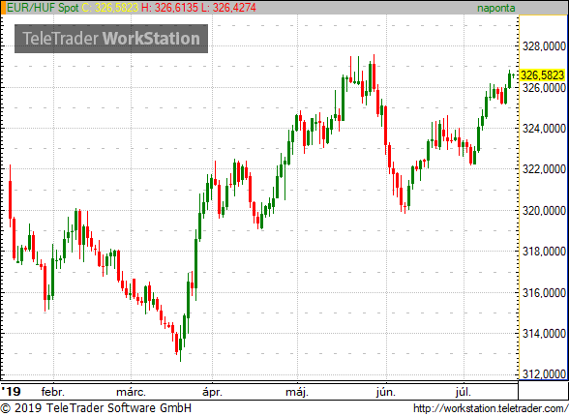
Task: Click the máj. month label on time axis
Action: [297, 392]
